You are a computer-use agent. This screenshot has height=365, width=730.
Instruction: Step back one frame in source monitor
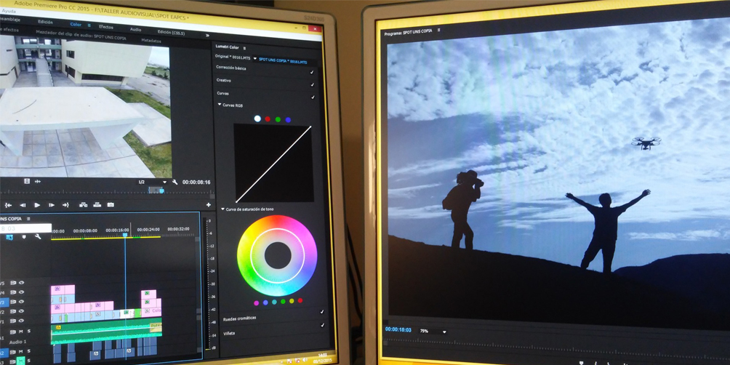click(23, 205)
